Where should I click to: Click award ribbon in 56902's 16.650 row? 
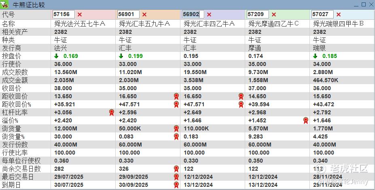241,96
